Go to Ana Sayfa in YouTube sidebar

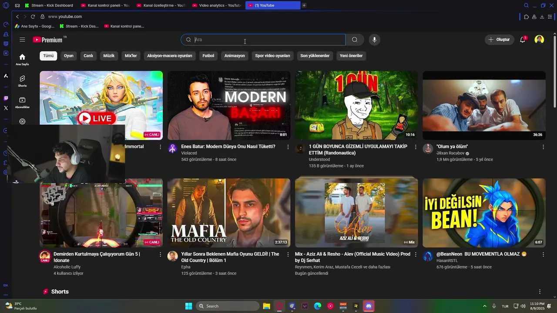(22, 60)
